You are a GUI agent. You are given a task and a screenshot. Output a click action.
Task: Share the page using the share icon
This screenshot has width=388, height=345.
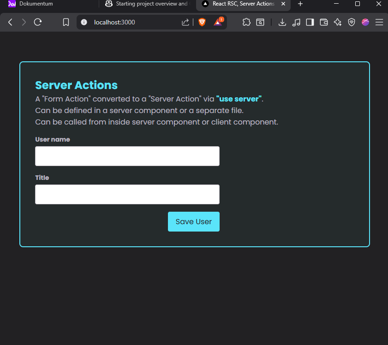pyautogui.click(x=185, y=22)
